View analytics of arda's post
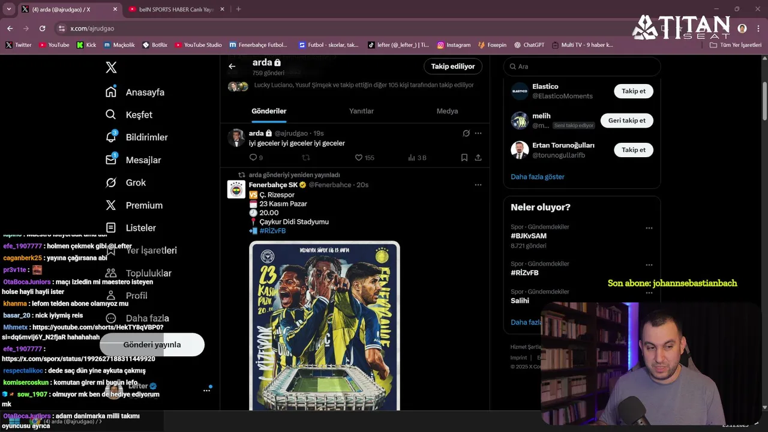 tap(417, 157)
